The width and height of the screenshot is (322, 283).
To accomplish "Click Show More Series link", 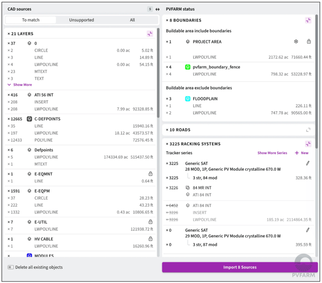I will tap(272, 153).
